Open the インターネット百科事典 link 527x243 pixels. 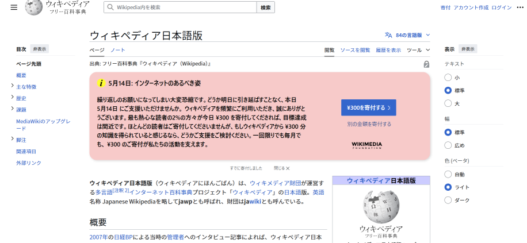click(x=161, y=192)
